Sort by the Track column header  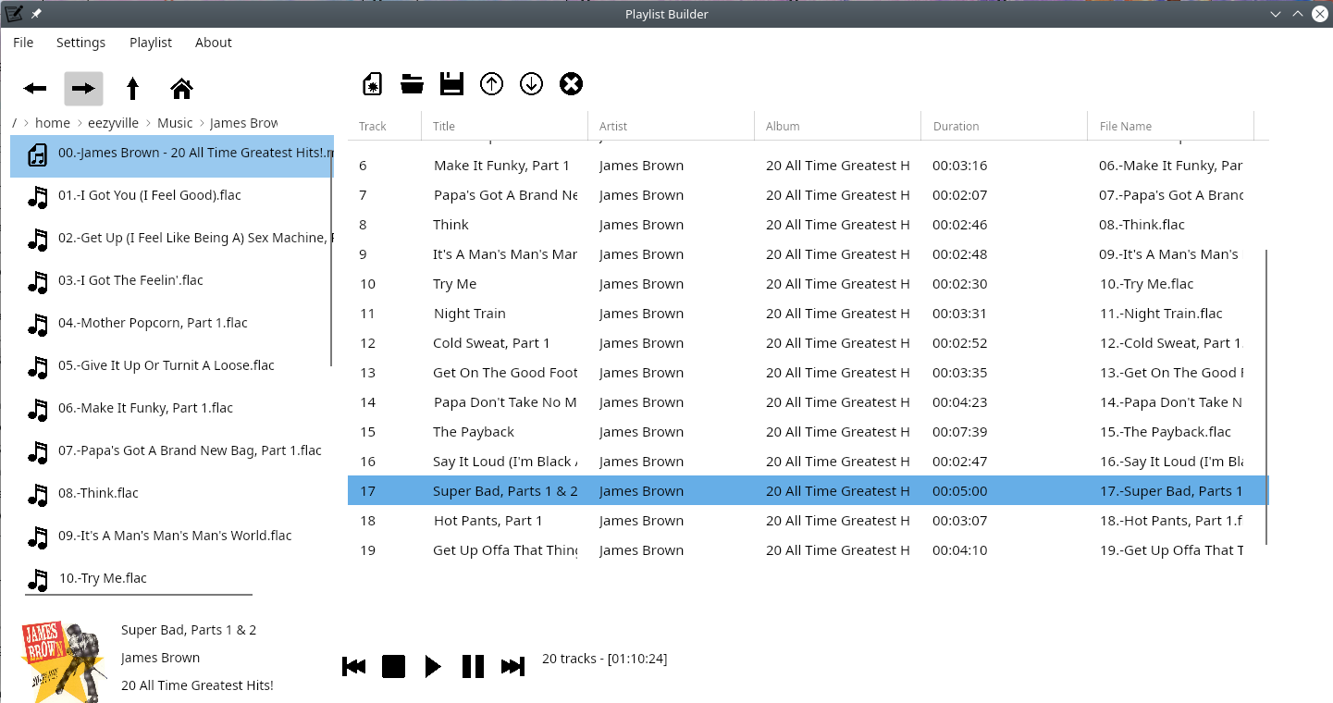385,126
